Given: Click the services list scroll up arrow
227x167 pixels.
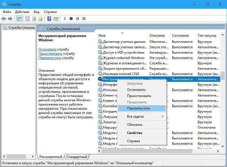Looking at the screenshot, I should coord(223,35).
